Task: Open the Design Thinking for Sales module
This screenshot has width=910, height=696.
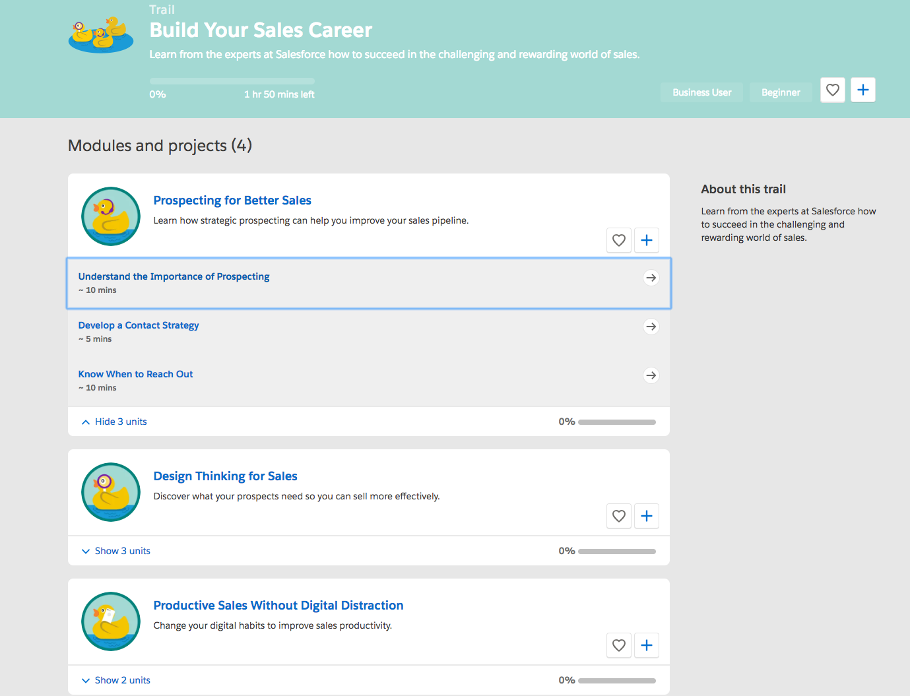Action: coord(225,476)
